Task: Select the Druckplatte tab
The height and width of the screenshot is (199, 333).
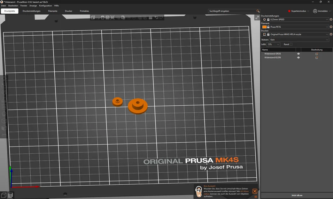Action: click(10, 11)
